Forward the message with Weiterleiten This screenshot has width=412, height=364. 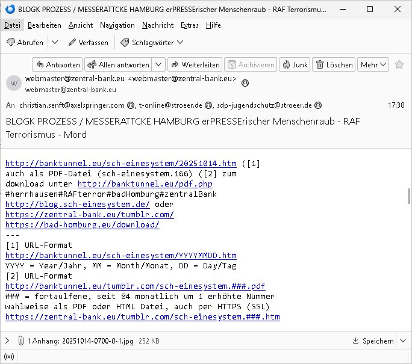click(195, 65)
